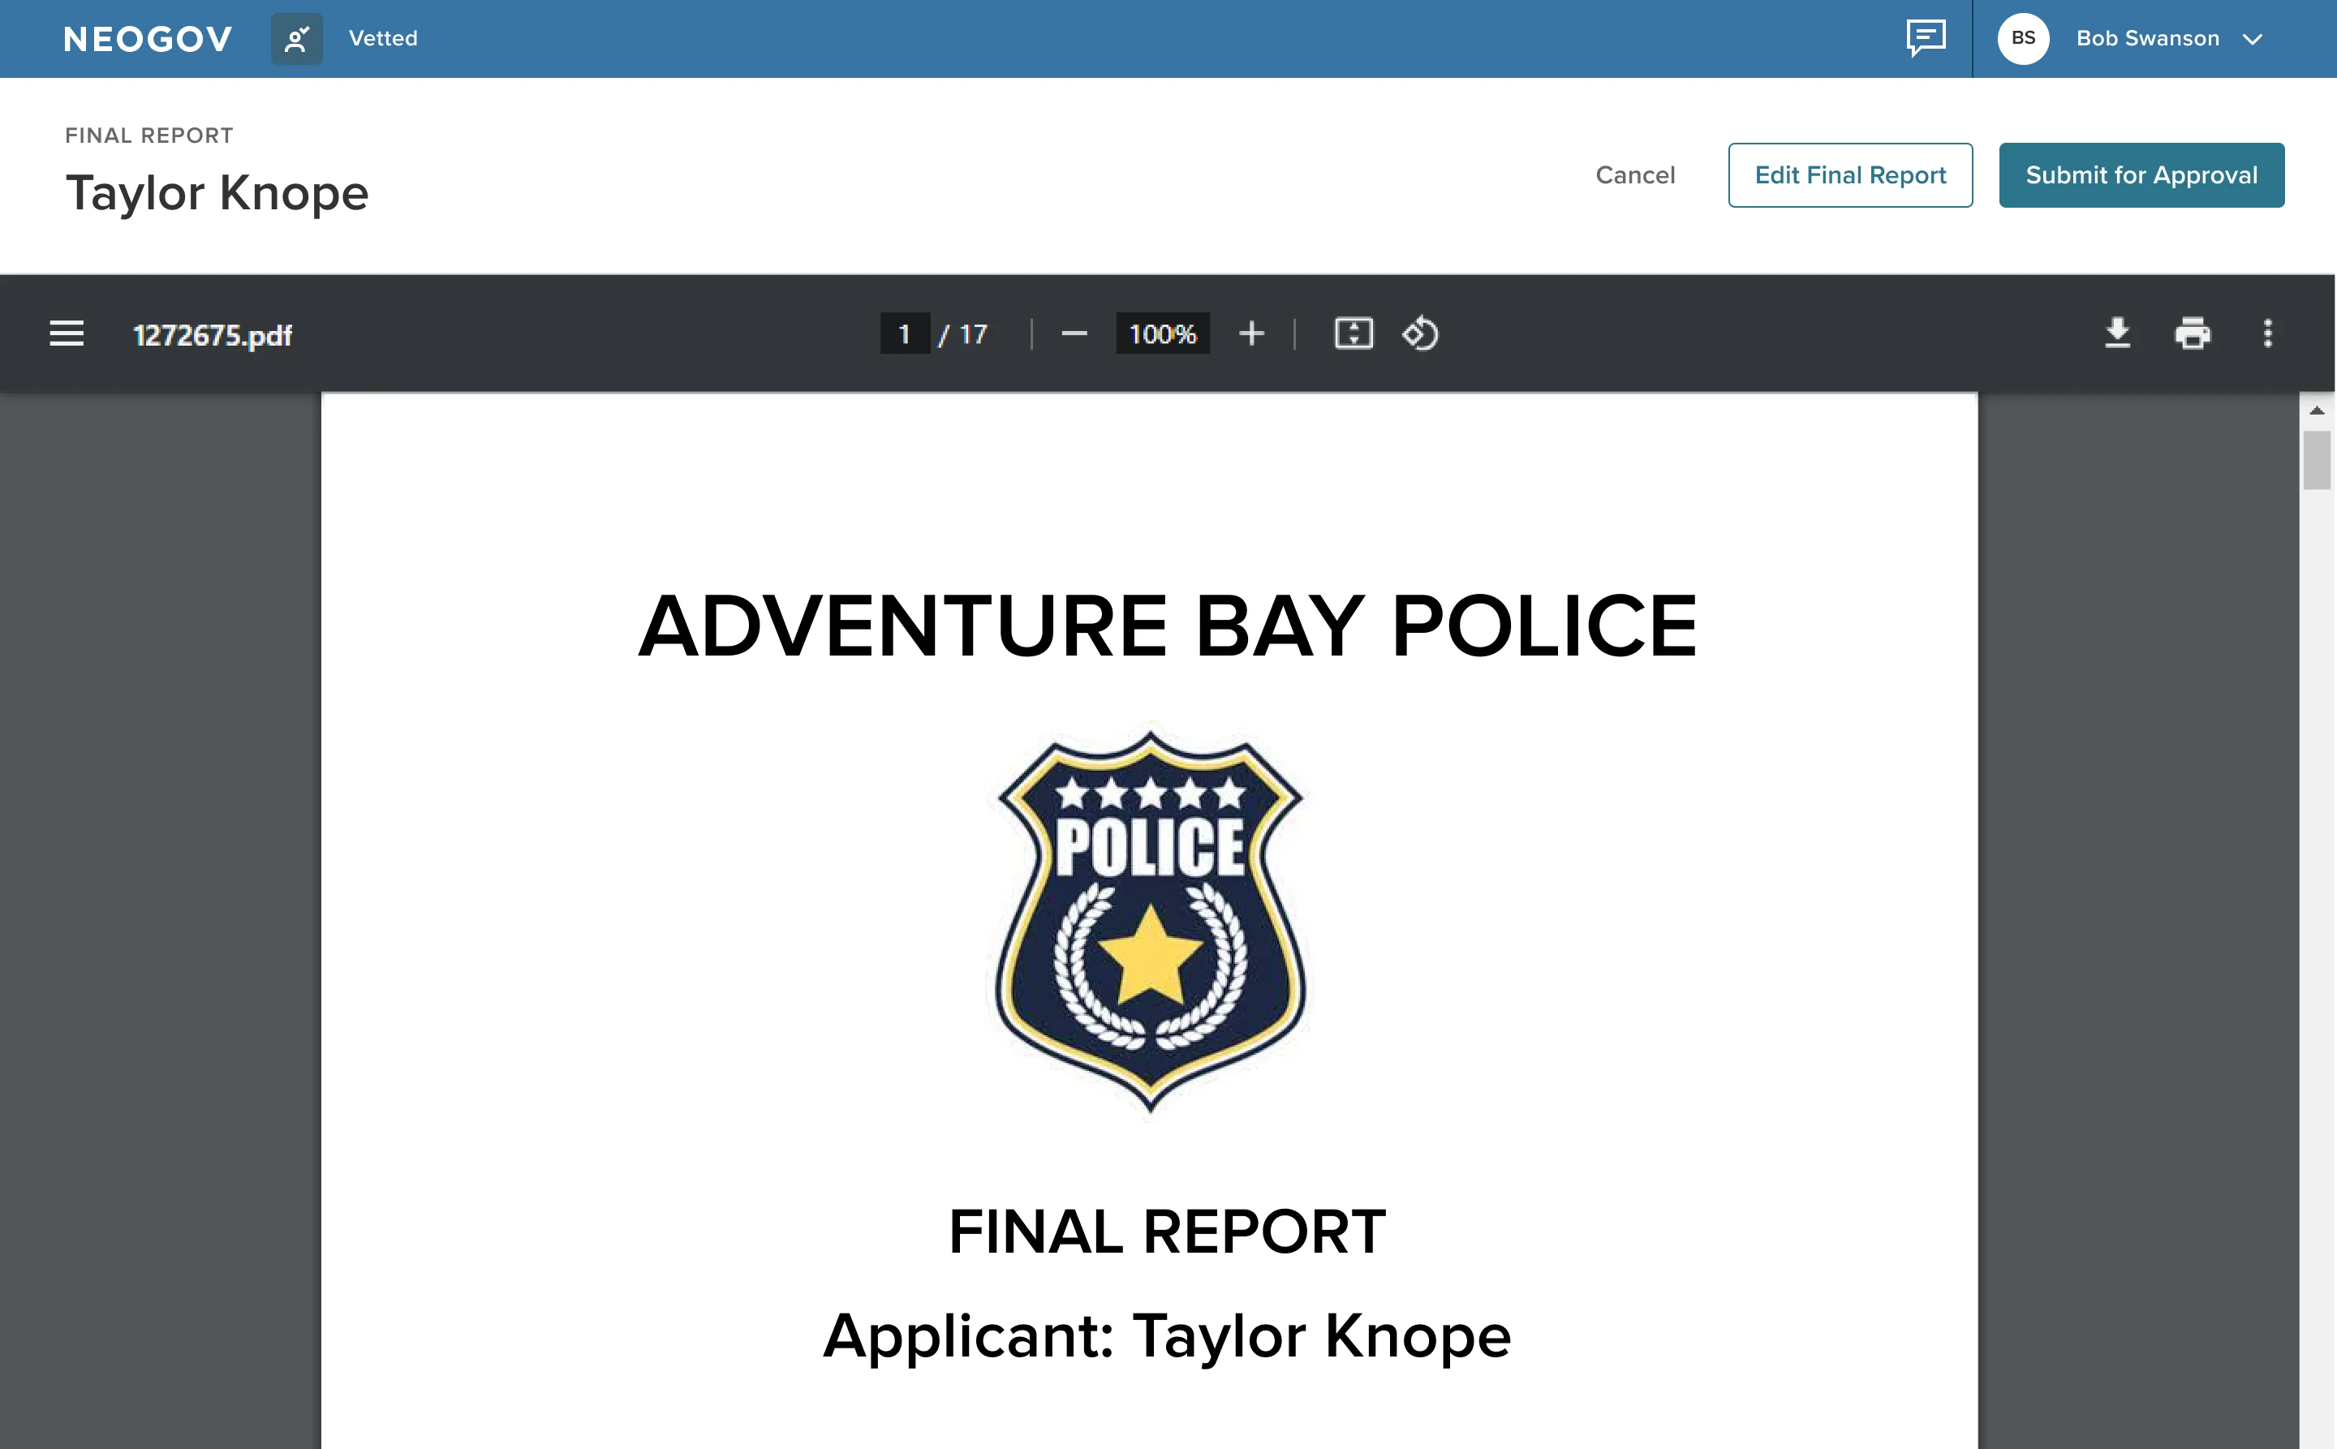Click the scrollbar up arrow
The width and height of the screenshot is (2337, 1449).
(2317, 411)
